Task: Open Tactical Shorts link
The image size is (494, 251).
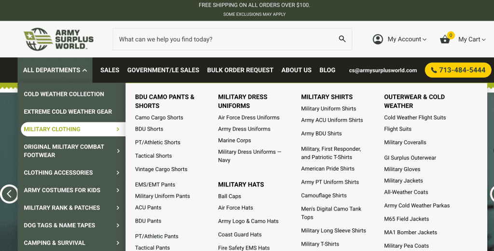Action: coord(153,156)
